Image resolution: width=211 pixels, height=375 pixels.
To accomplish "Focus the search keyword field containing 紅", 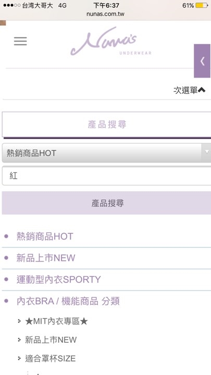I will click(106, 176).
